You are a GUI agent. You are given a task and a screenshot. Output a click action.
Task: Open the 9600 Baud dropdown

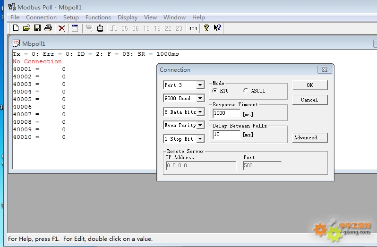200,98
